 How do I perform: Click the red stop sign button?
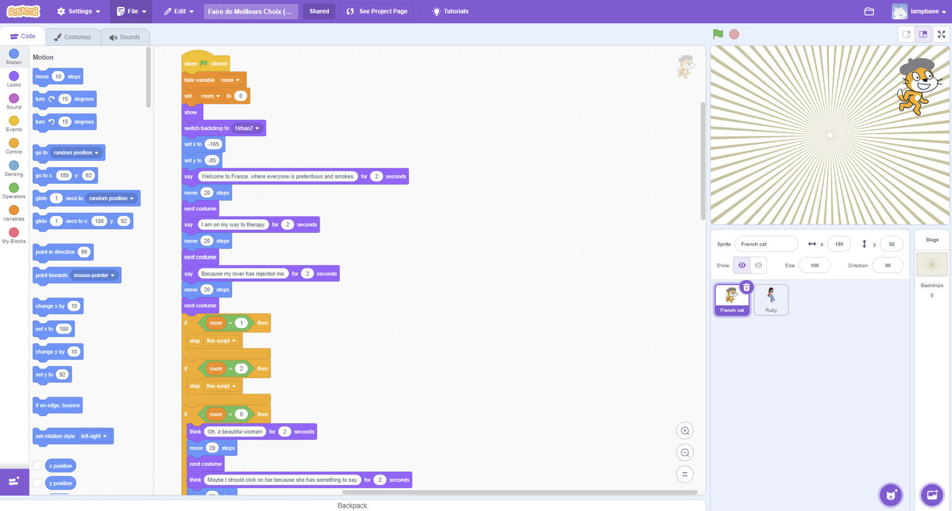coord(734,34)
